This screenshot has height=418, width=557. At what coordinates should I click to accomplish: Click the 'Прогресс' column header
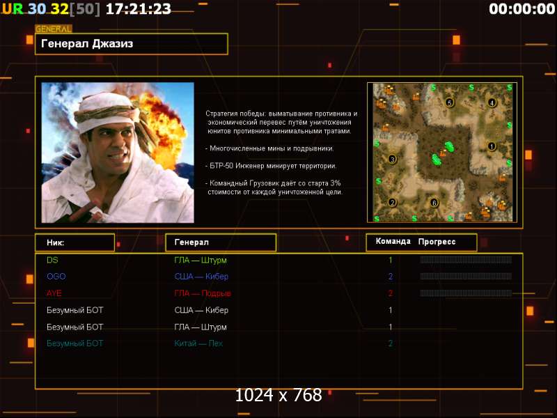click(437, 242)
